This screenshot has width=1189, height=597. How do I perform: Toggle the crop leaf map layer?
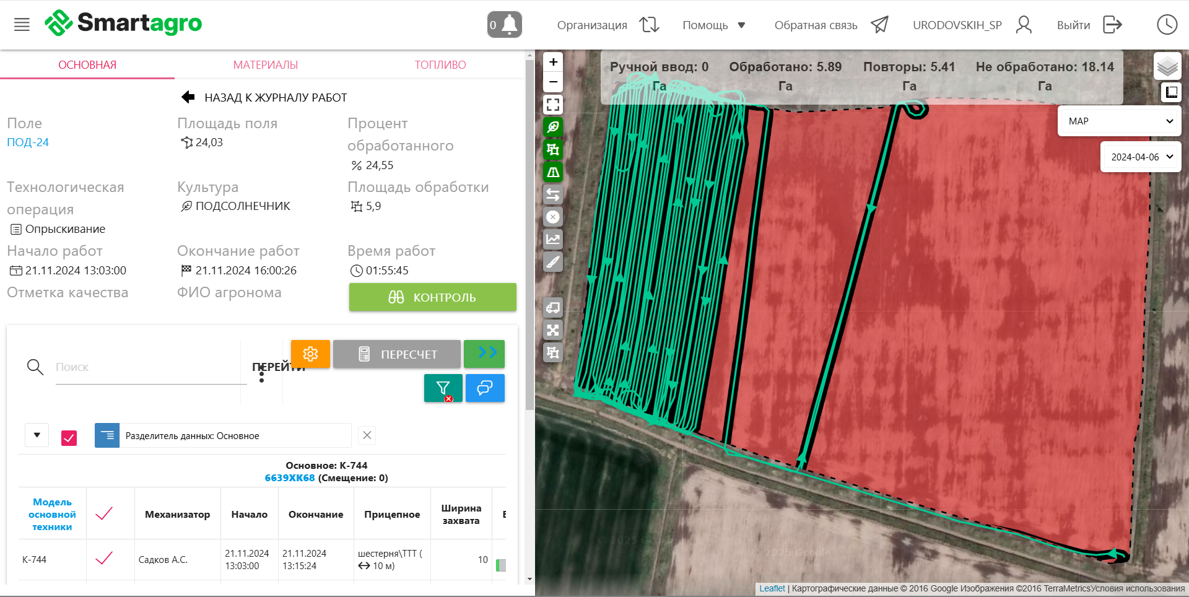pos(553,127)
